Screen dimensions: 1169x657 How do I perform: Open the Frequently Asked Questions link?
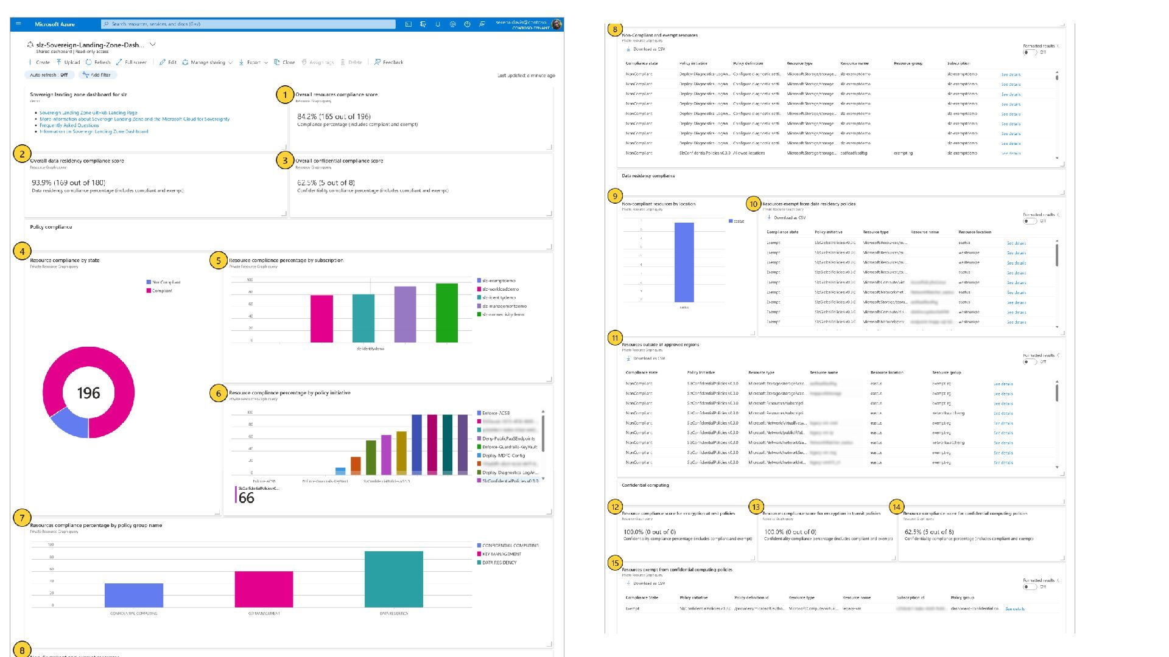[x=69, y=125]
